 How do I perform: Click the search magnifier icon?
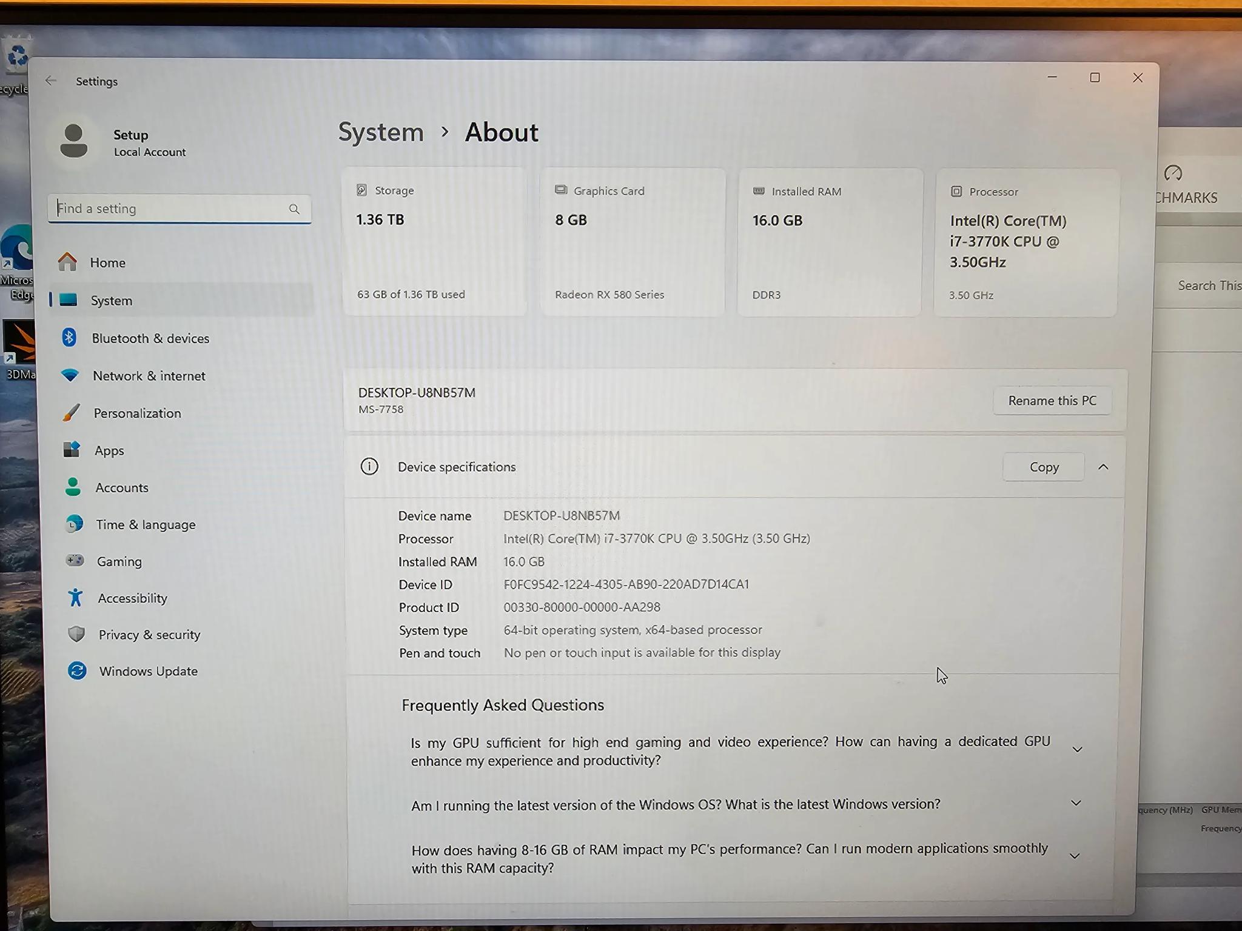click(294, 209)
